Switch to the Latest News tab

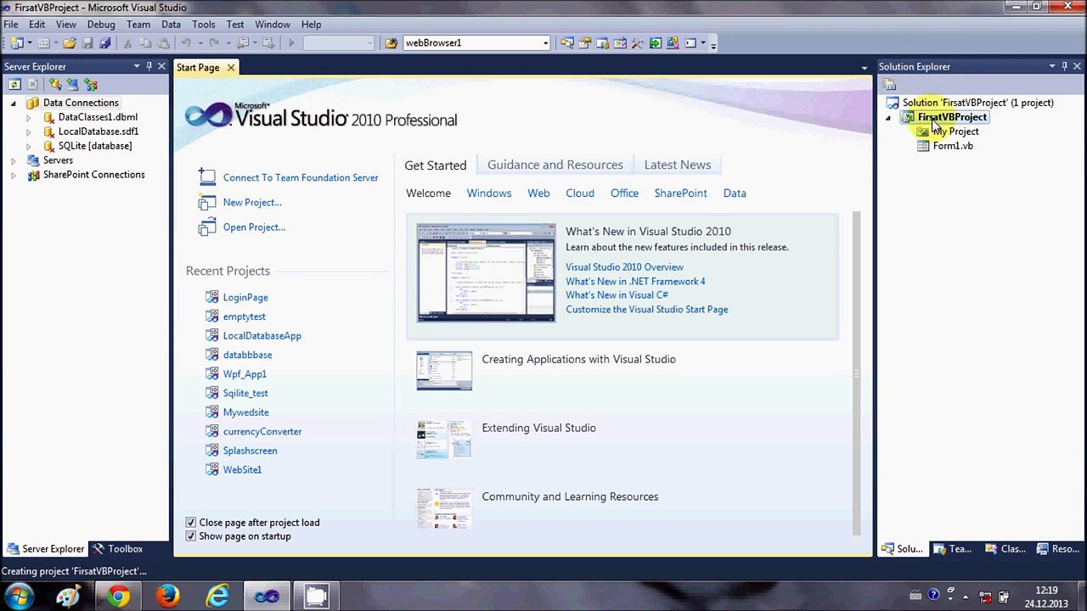click(678, 165)
